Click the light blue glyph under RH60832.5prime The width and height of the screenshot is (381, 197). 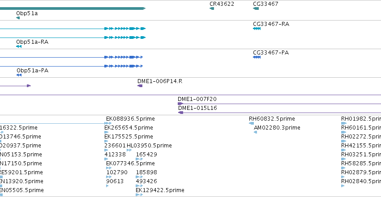[251, 123]
